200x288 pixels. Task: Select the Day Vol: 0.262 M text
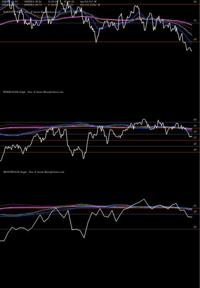pyautogui.click(x=90, y=5)
